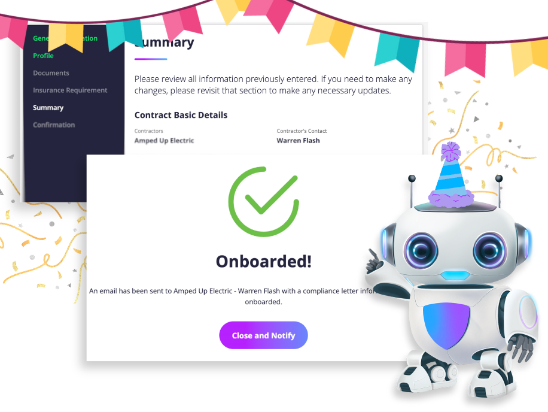Click the robot mascot's right eye
548x412 pixels.
point(489,250)
